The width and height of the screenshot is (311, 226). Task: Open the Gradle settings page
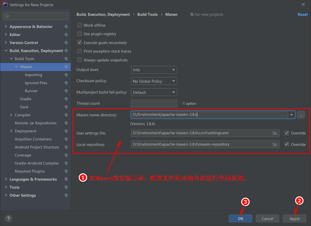point(26,99)
